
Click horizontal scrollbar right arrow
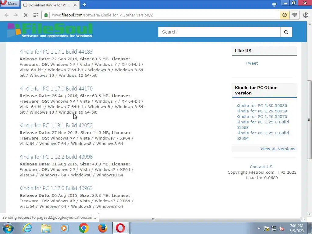click(x=304, y=219)
